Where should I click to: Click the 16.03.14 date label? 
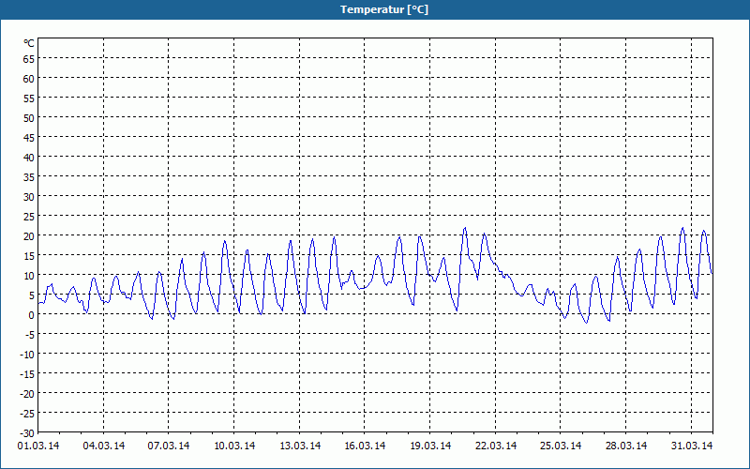pos(365,446)
